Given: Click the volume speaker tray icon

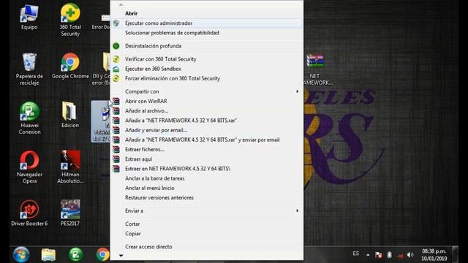Looking at the screenshot, I should 410,255.
